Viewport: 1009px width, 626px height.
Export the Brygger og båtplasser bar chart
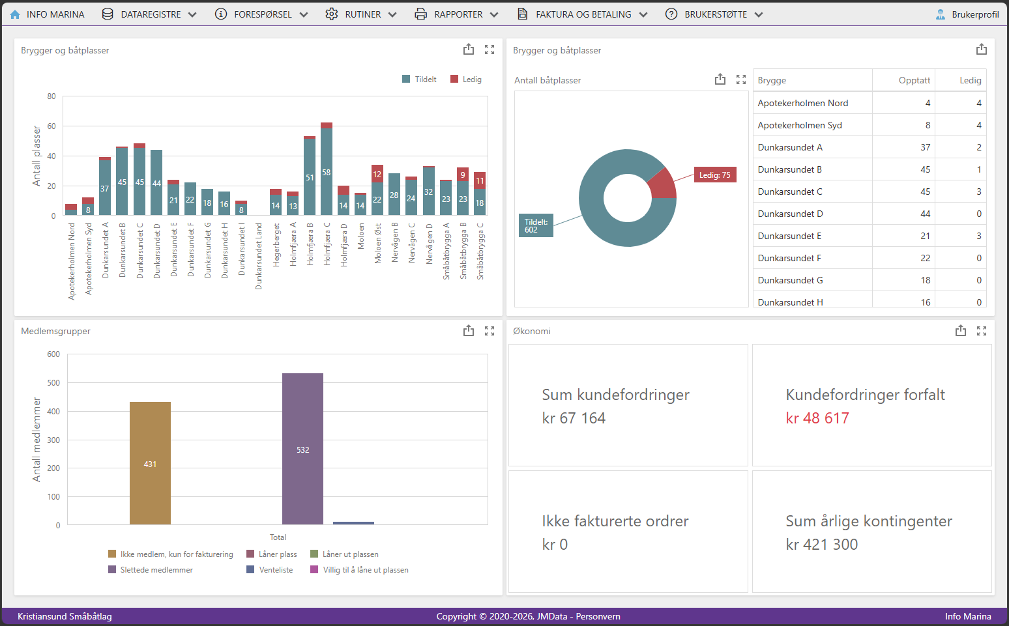pos(469,50)
